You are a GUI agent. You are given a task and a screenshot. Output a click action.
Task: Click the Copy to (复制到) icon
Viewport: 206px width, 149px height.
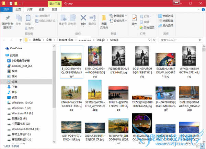72,18
